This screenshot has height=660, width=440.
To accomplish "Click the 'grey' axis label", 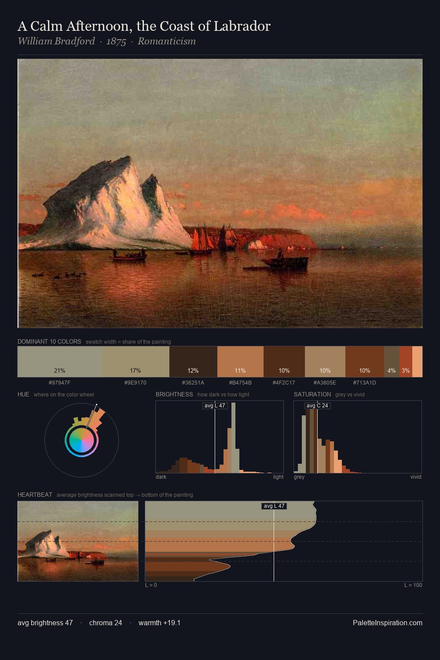I will 299,477.
